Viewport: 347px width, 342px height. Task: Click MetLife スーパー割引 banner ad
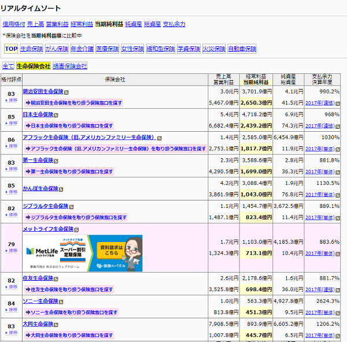(83, 253)
